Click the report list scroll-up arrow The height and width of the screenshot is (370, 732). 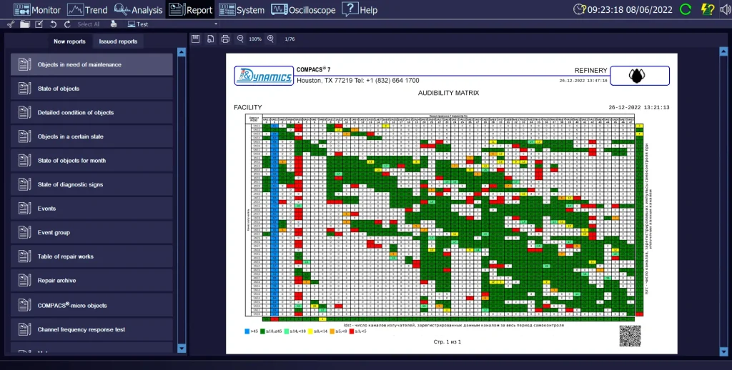click(182, 52)
